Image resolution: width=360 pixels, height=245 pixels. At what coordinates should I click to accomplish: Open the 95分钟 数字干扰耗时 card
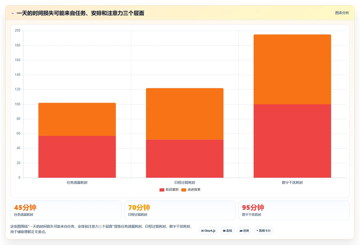point(294,210)
